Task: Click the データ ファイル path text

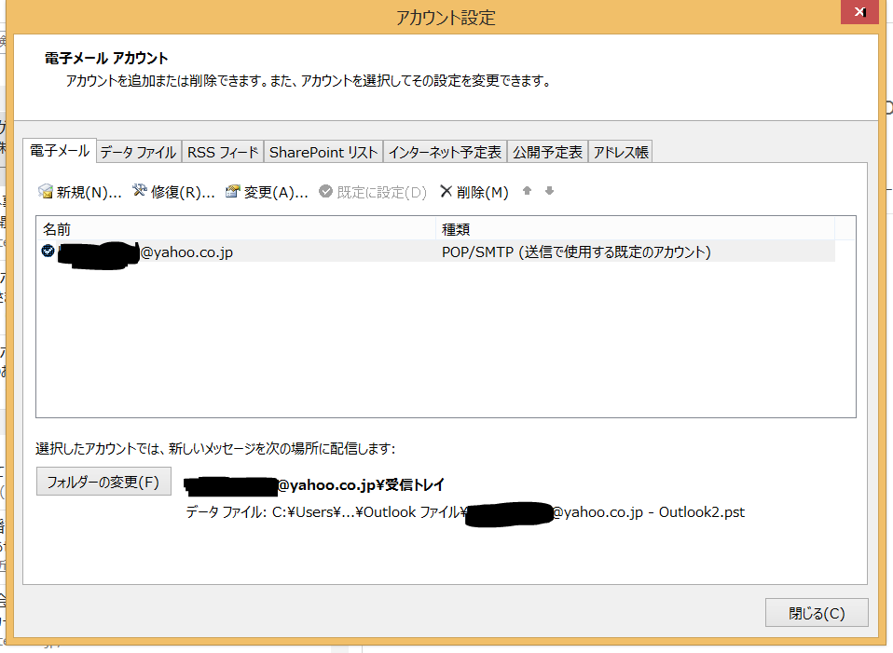Action: click(465, 513)
